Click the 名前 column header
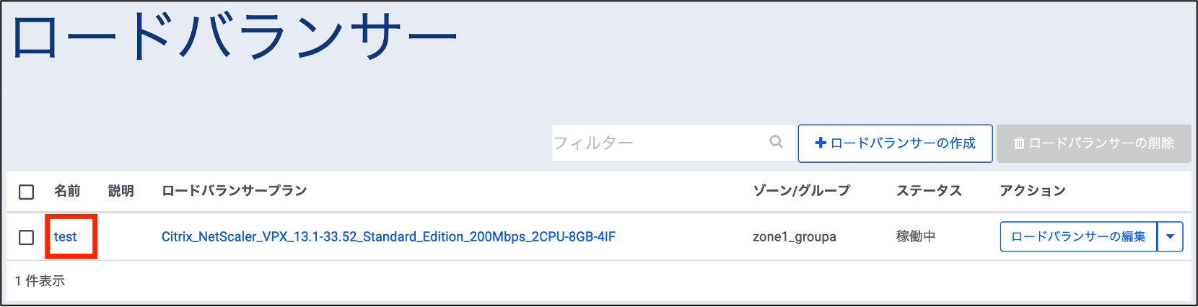The height and width of the screenshot is (307, 1198). (x=67, y=191)
